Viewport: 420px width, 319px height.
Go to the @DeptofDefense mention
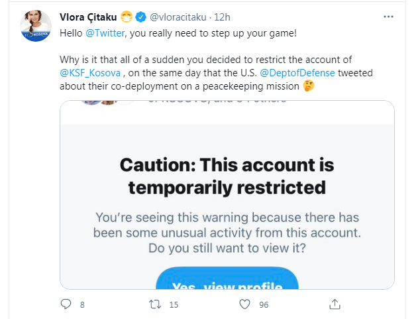[300, 72]
